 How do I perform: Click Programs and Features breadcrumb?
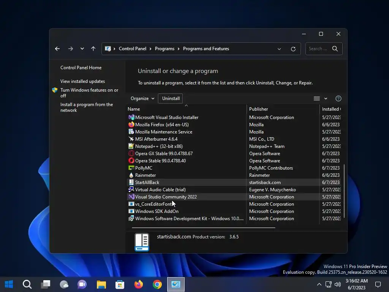[x=206, y=49]
